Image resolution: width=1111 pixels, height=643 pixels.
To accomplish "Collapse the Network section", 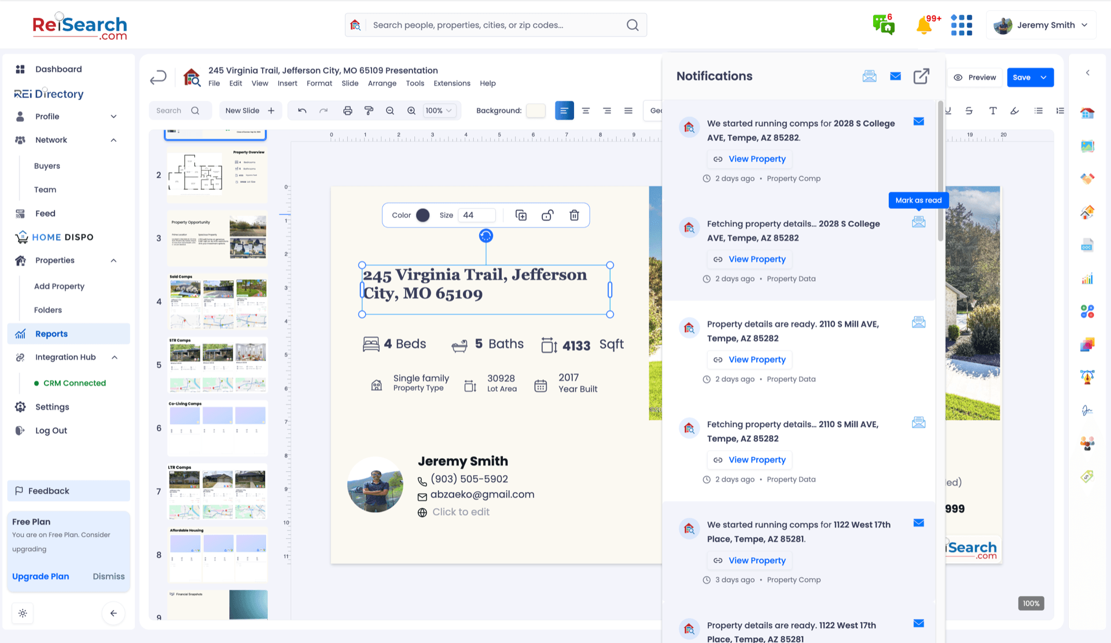I will [113, 140].
